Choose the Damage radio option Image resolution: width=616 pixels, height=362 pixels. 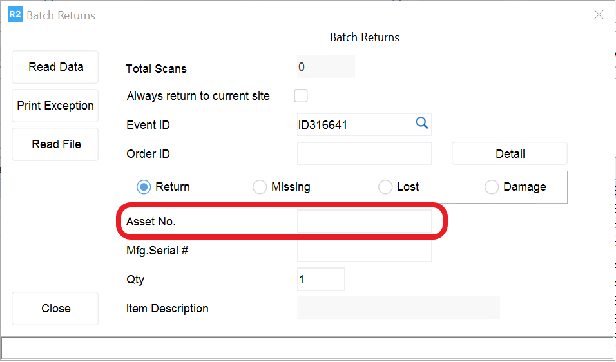point(492,187)
